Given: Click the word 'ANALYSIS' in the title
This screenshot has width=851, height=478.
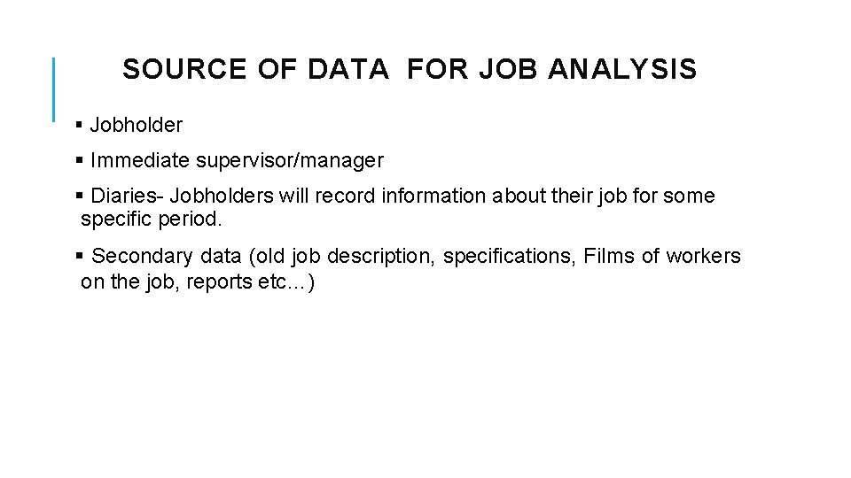Looking at the screenshot, I should (x=622, y=69).
